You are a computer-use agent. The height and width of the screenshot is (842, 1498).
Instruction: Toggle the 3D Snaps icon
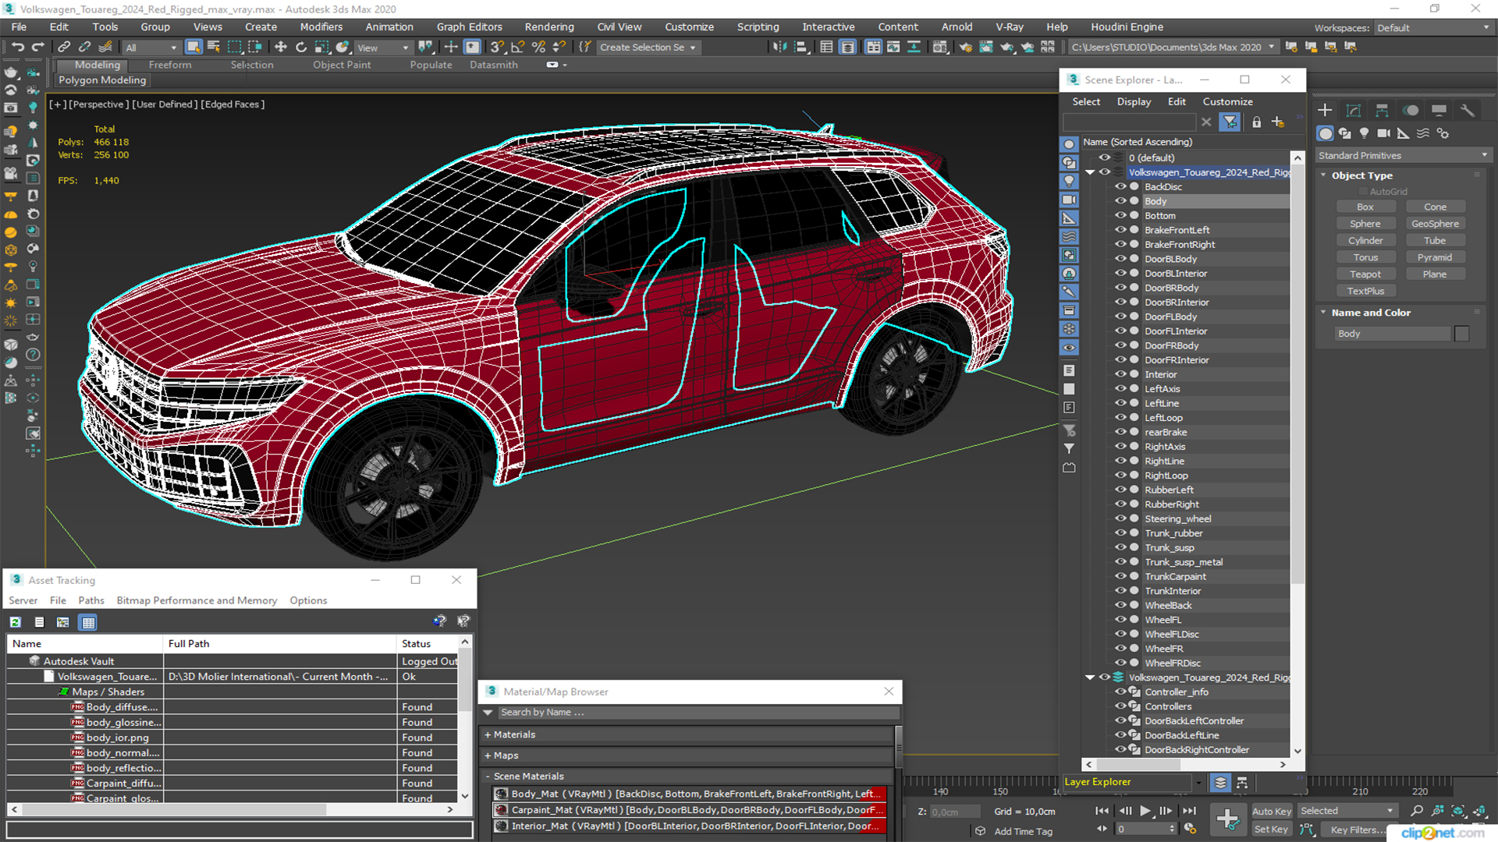coord(497,48)
